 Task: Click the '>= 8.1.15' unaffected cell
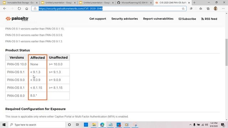point(58,88)
